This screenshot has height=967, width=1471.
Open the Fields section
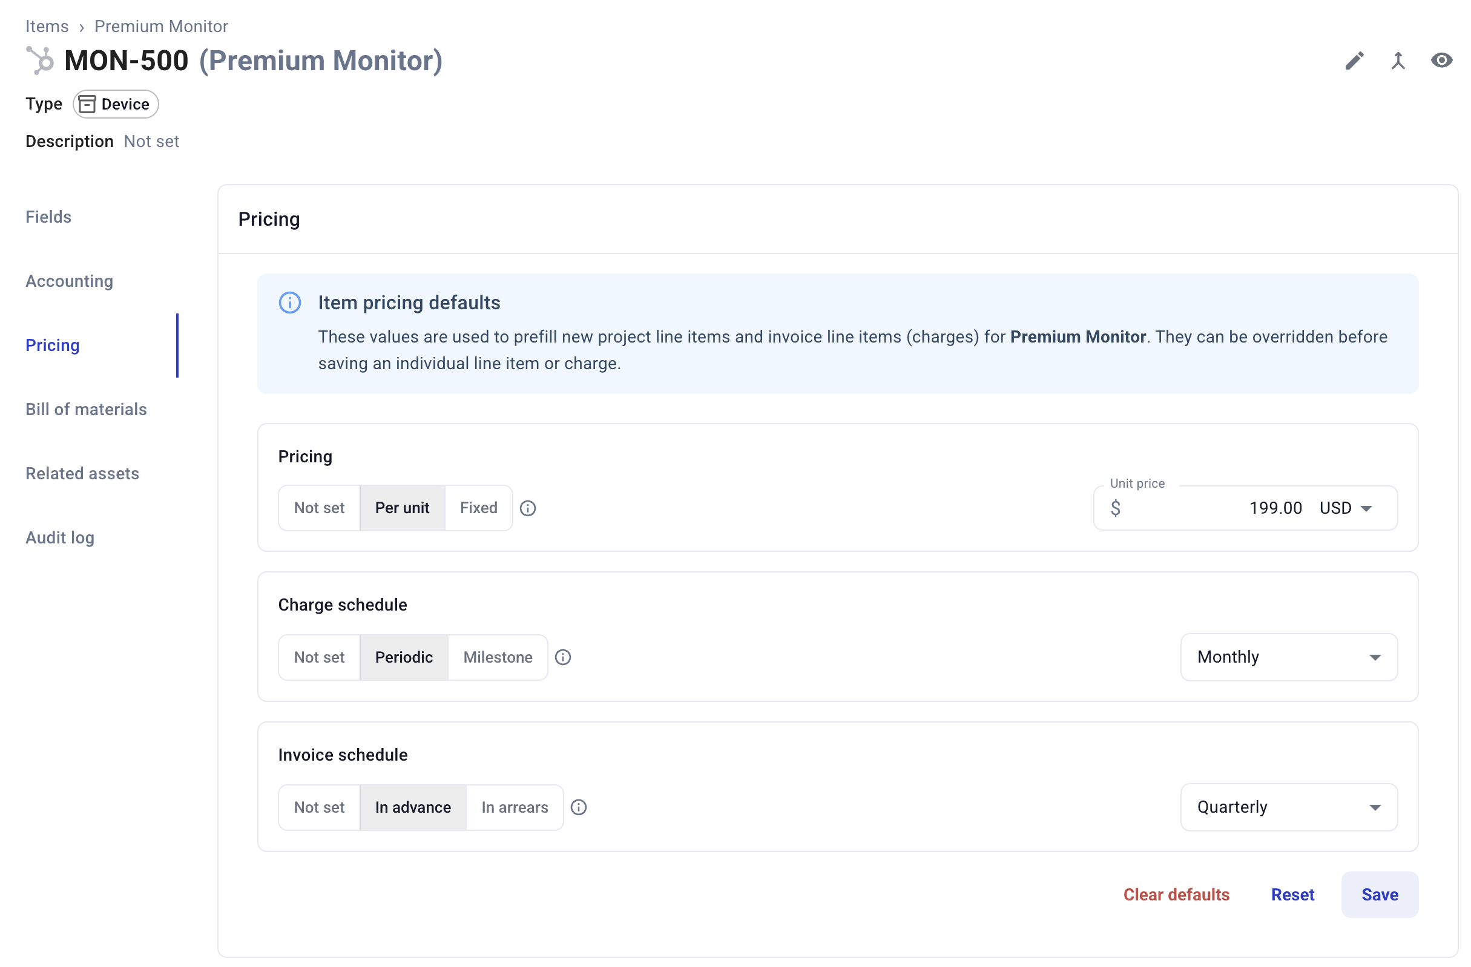[x=48, y=217]
